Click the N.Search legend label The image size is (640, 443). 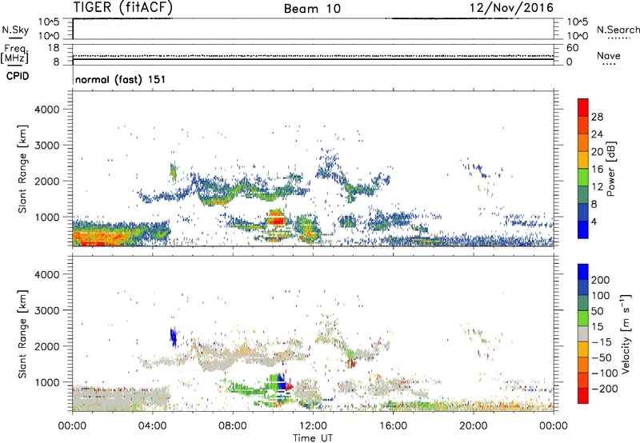pos(618,30)
